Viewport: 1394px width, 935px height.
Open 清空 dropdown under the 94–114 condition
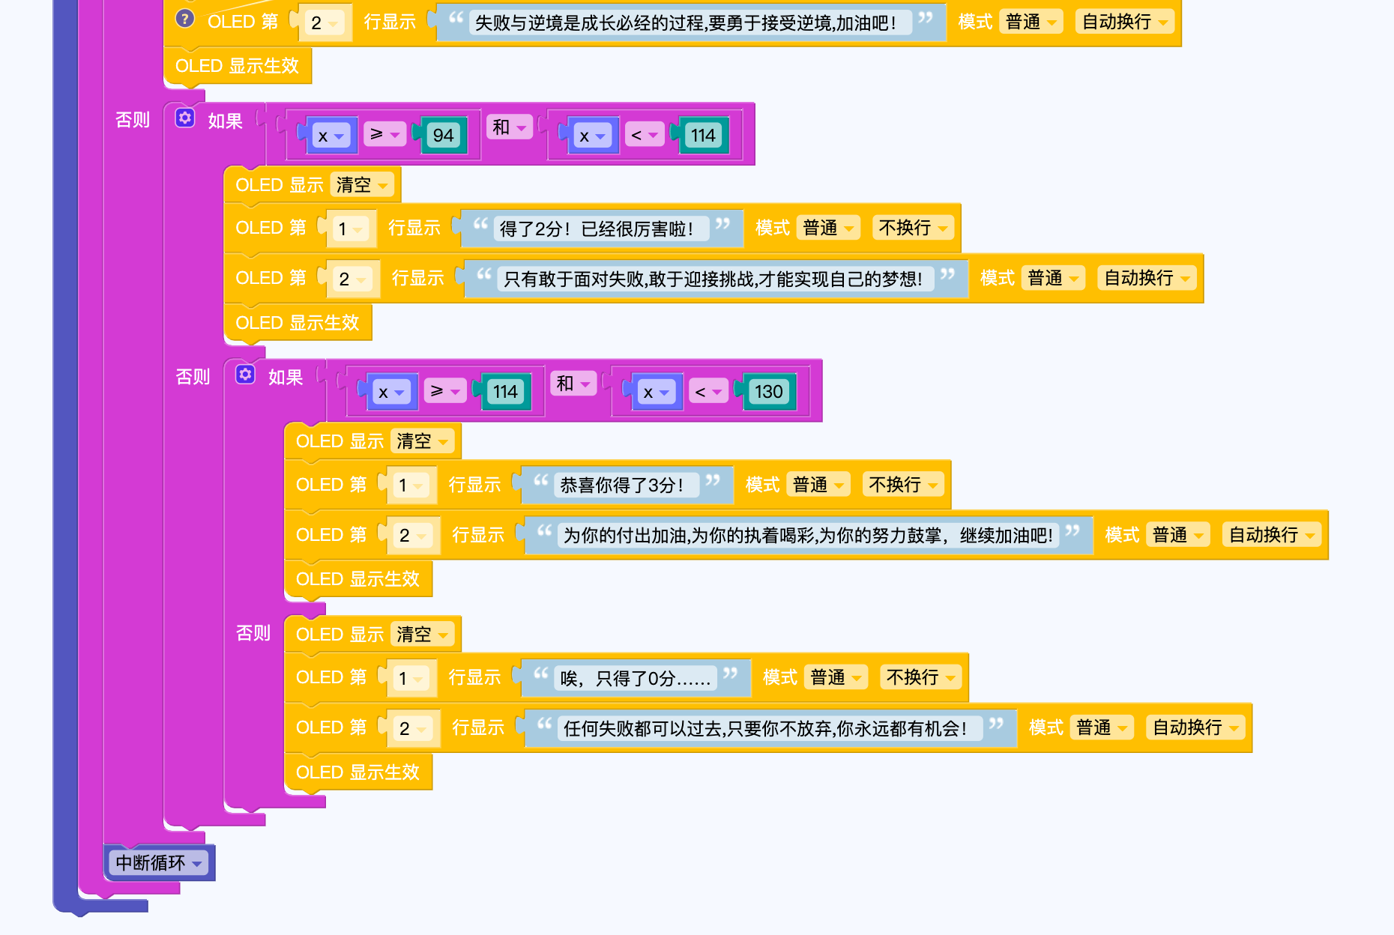(x=362, y=185)
